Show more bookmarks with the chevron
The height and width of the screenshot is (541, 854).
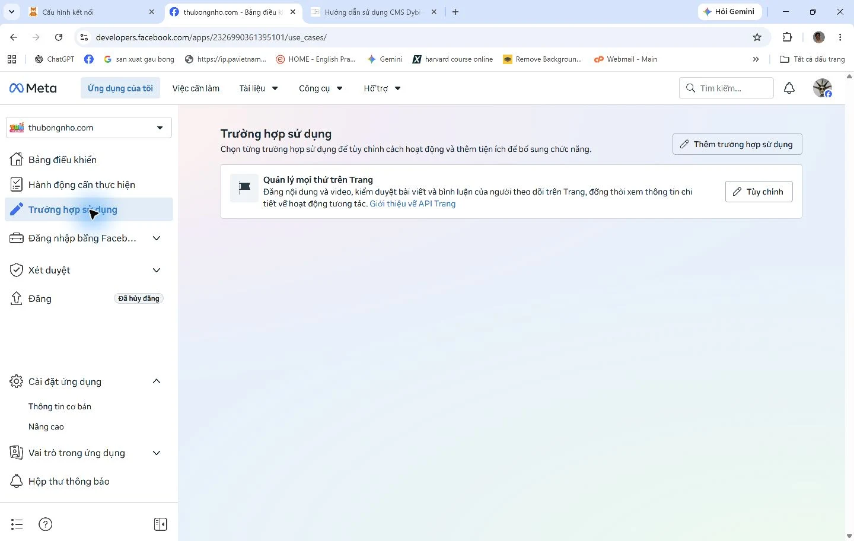pos(756,59)
